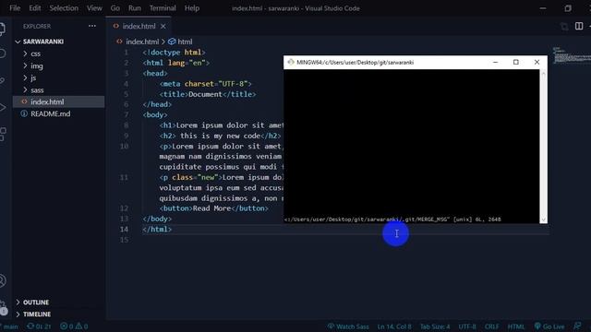Click the Git Bash window vertical scrollbar

[x=543, y=147]
